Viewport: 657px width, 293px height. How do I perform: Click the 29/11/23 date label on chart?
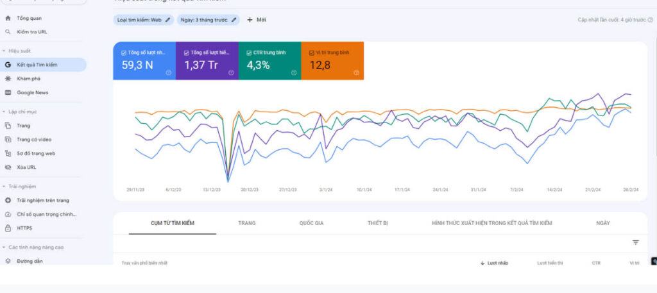(x=135, y=190)
